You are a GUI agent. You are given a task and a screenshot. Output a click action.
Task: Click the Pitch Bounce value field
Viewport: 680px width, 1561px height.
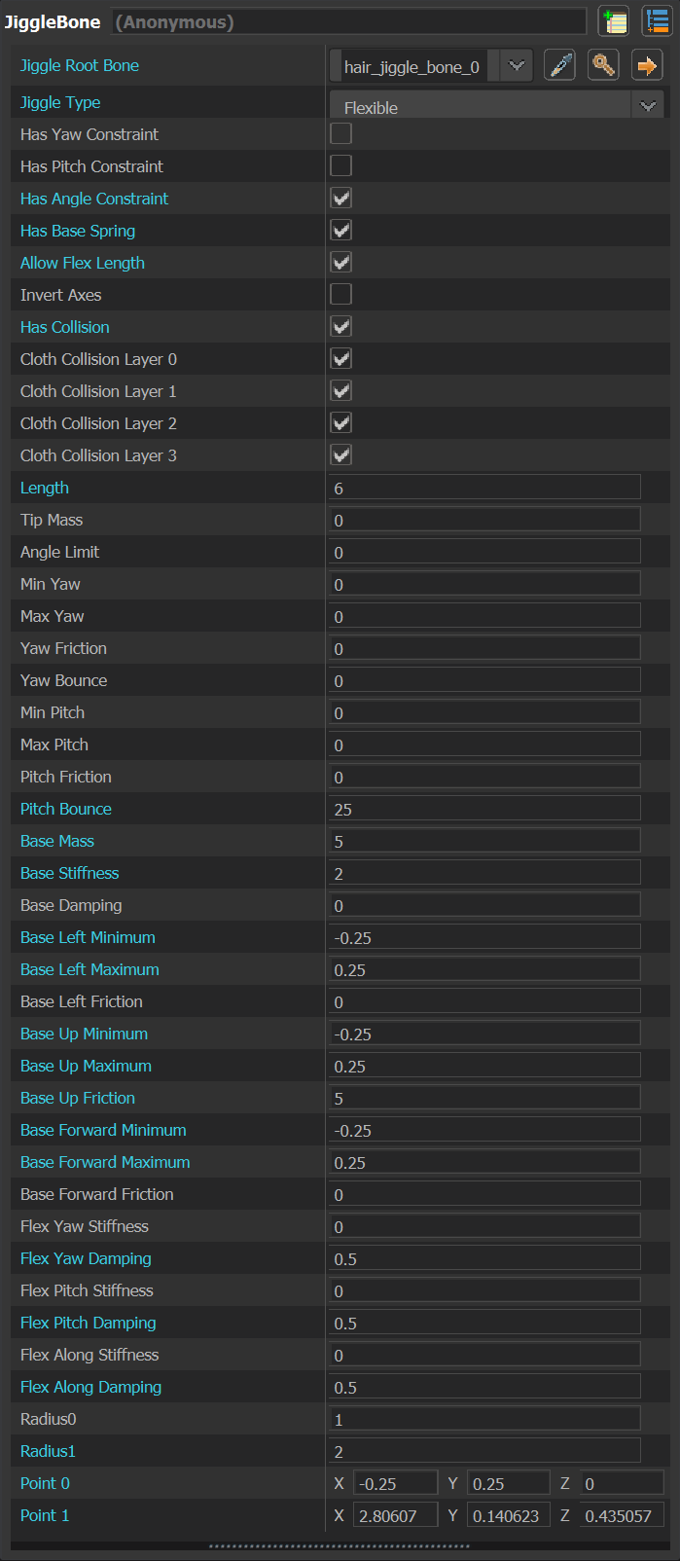(x=484, y=809)
